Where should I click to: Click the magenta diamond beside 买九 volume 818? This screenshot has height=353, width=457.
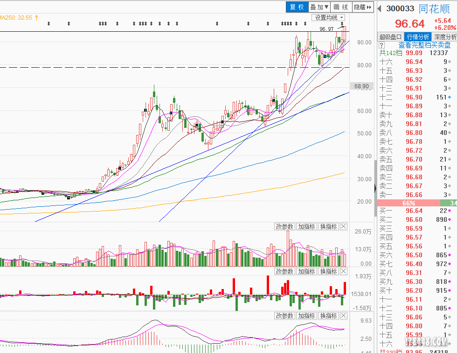pyautogui.click(x=450, y=282)
